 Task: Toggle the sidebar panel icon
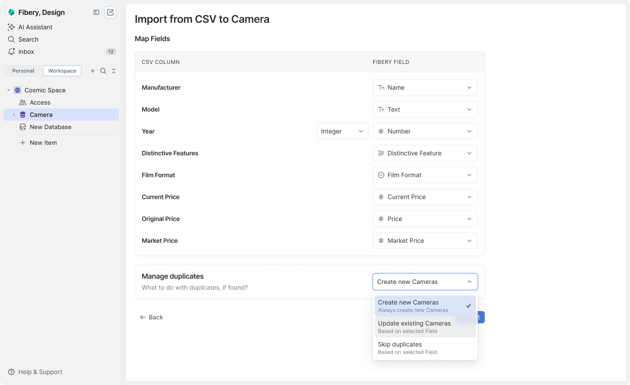point(96,12)
